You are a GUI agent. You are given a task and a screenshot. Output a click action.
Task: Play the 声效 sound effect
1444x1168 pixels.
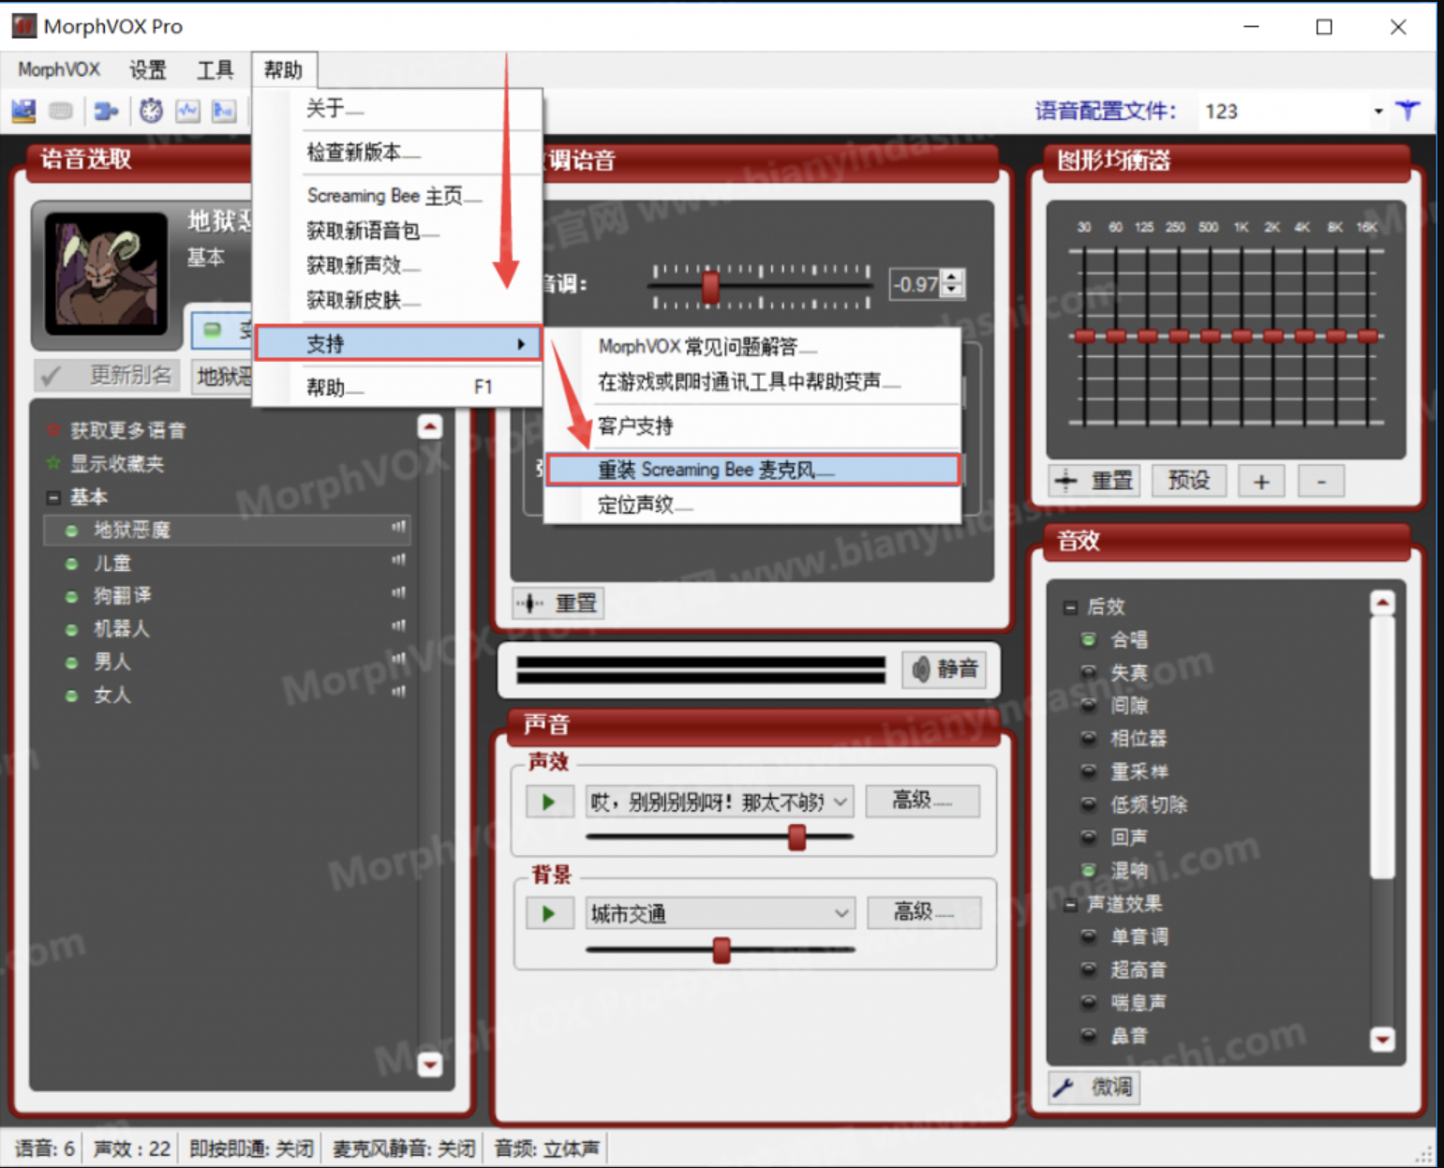point(549,801)
